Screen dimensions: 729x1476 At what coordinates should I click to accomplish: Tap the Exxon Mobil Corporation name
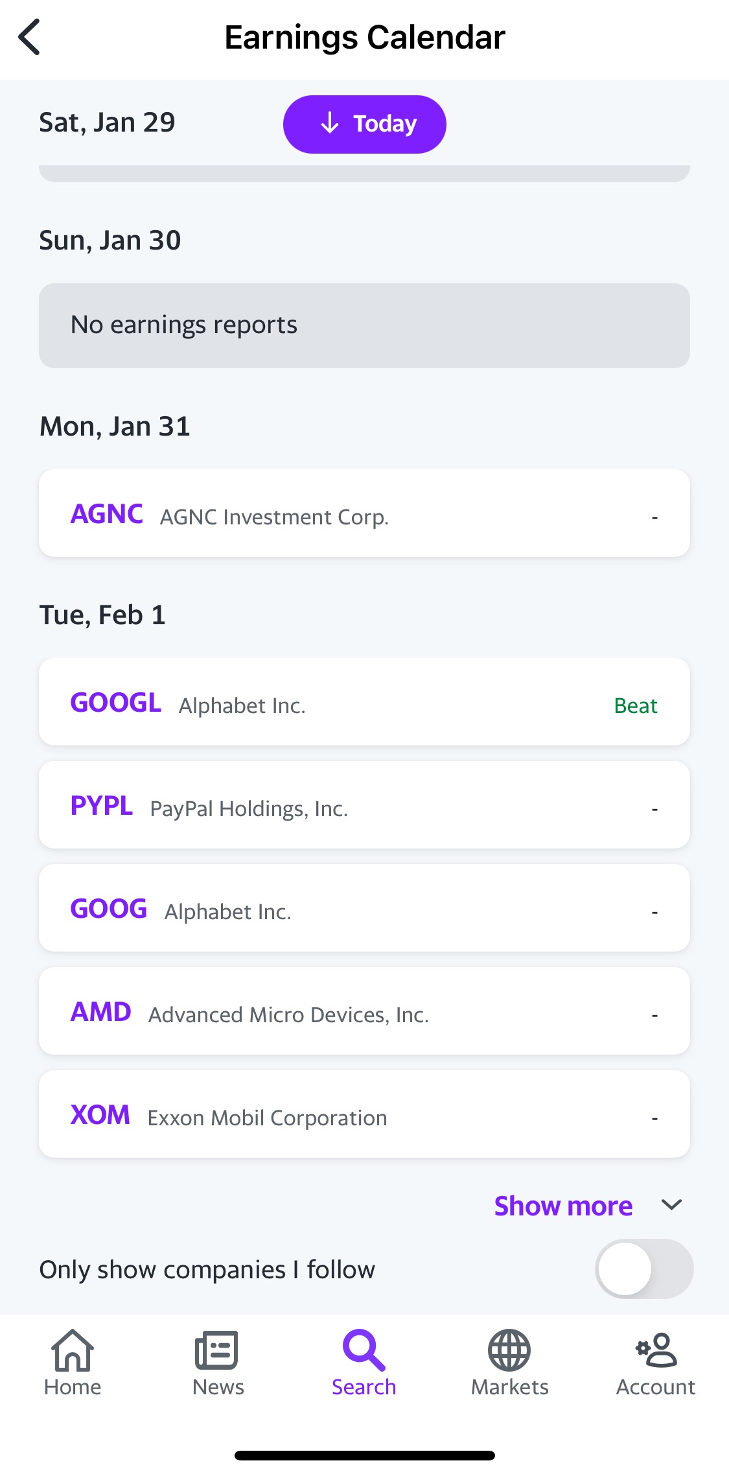[x=267, y=1118]
